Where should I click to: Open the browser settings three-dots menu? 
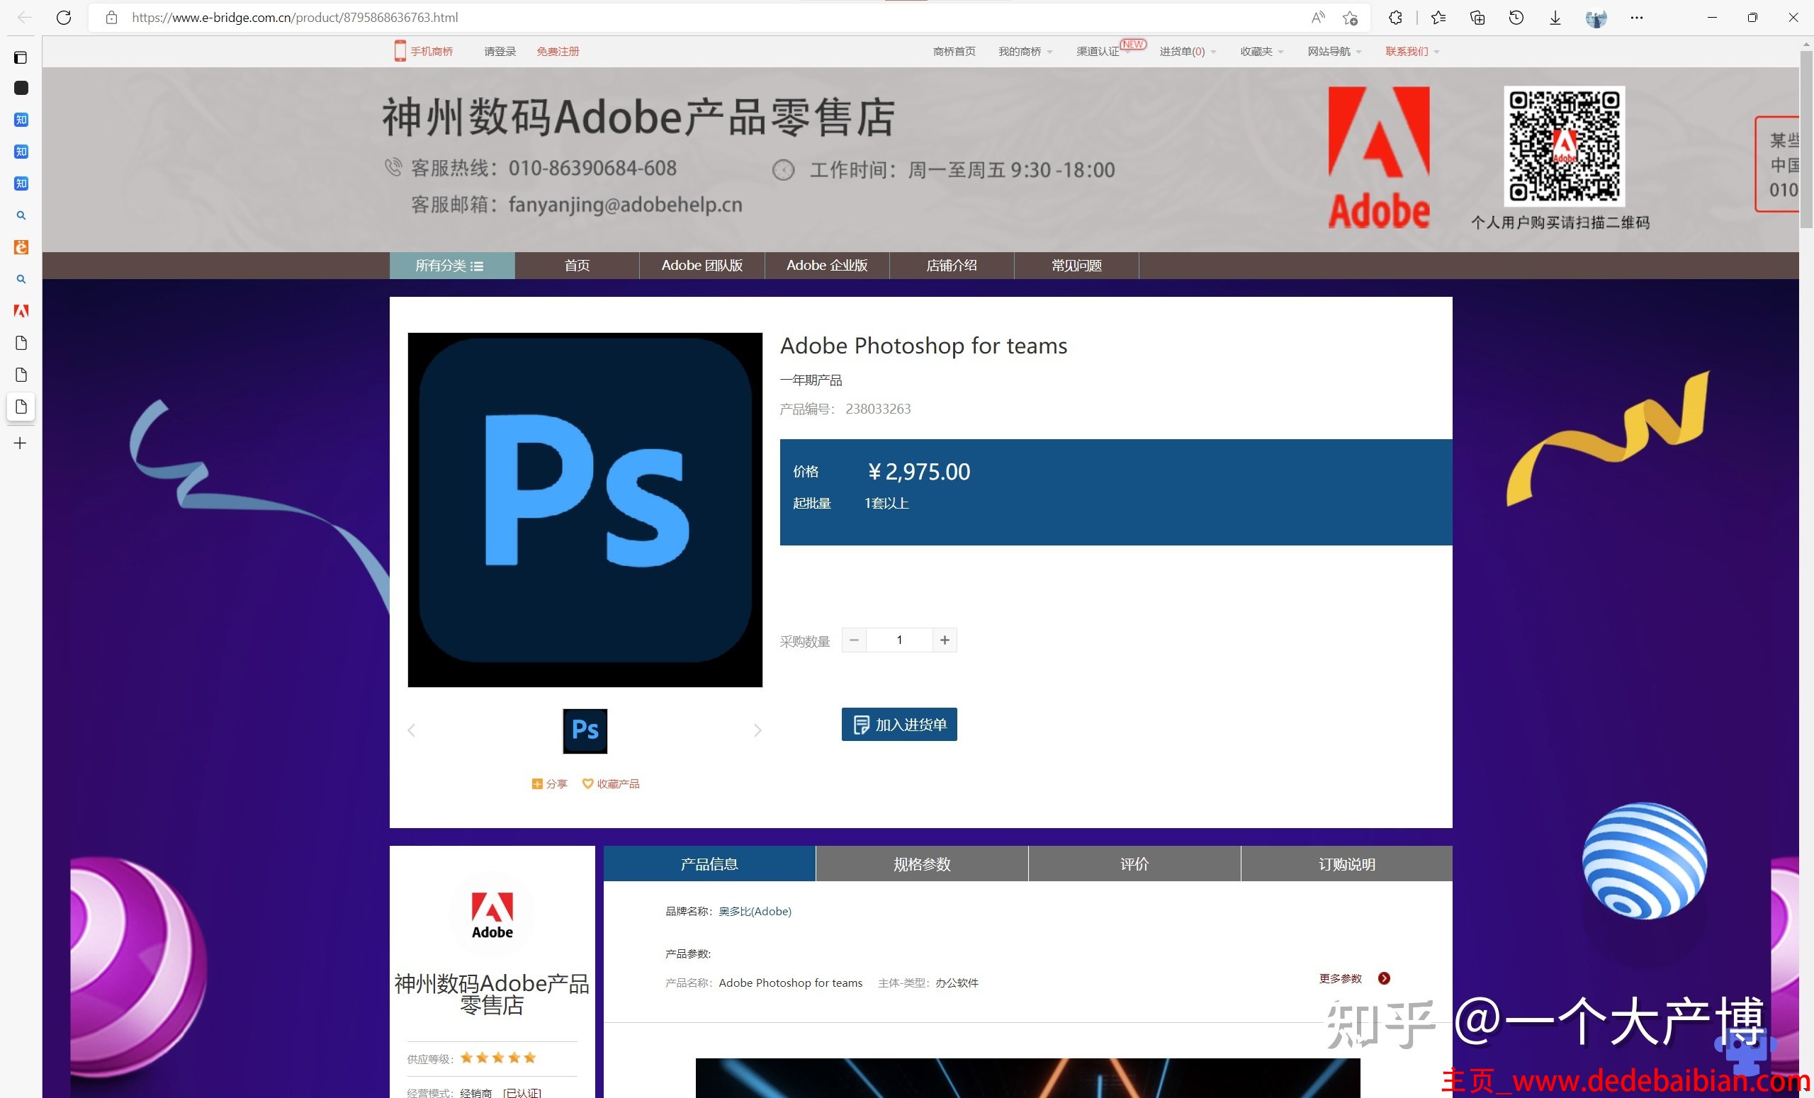coord(1636,18)
